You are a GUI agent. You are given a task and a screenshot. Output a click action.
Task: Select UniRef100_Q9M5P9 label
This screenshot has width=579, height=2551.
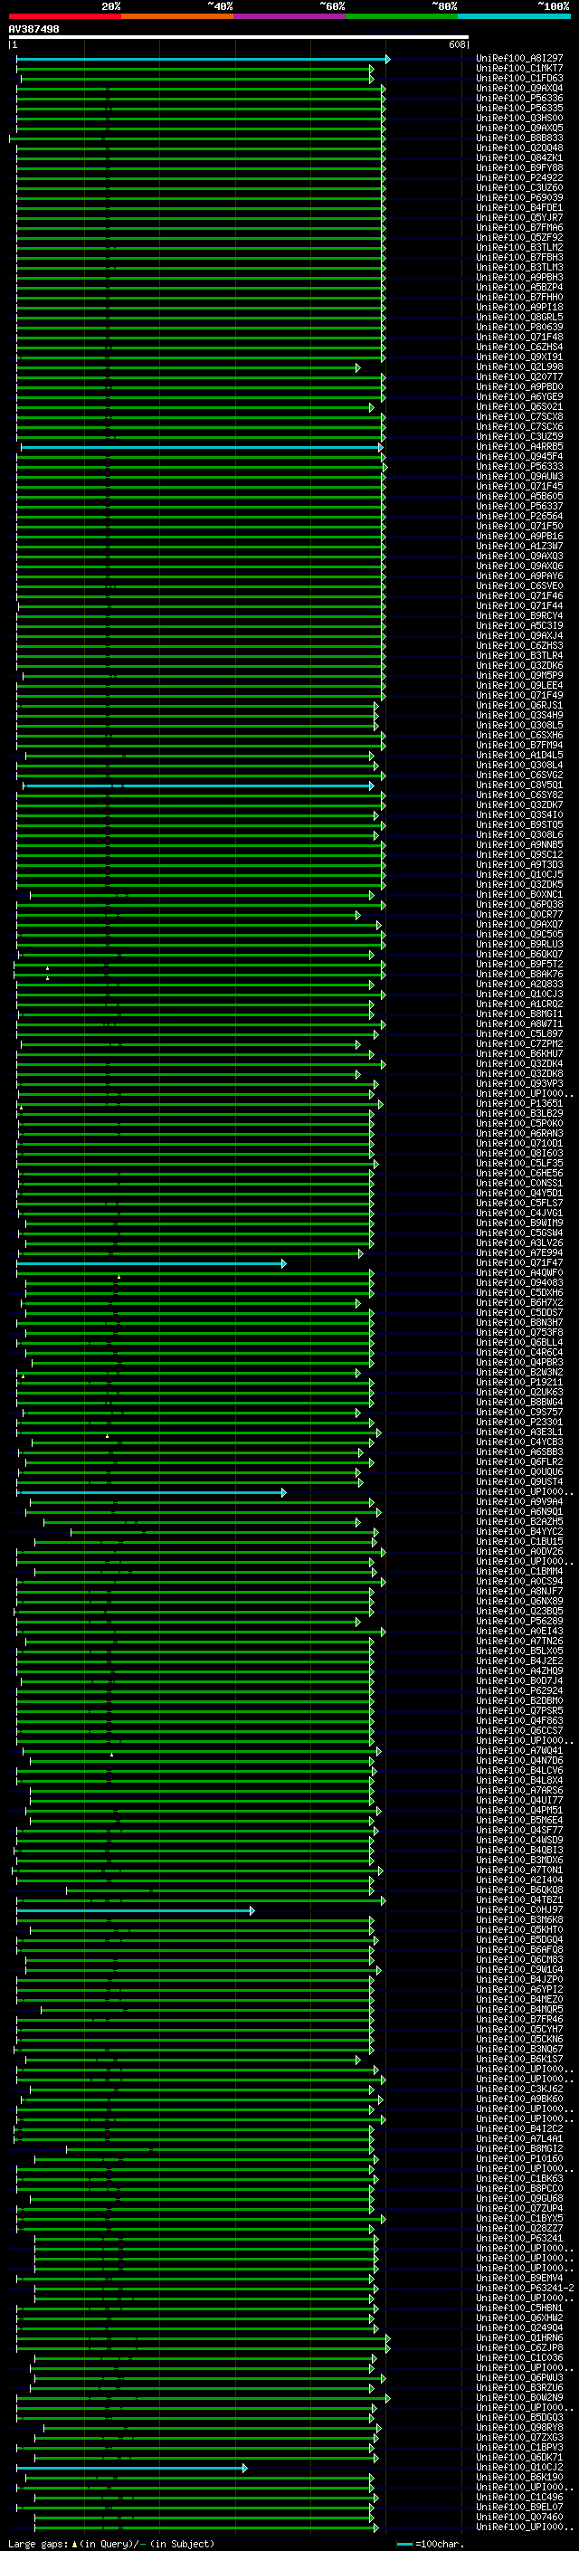tap(519, 676)
